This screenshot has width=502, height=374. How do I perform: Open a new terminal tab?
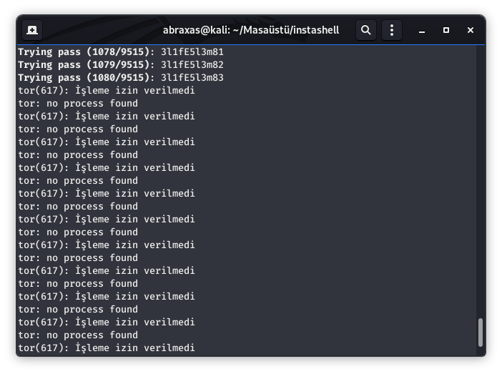32,30
